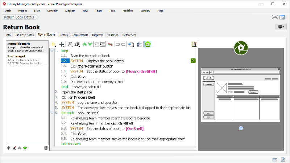Viewport: 290px width, 163px height.
Task: Click the trash icon below scenario list
Action: pyautogui.click(x=46, y=148)
